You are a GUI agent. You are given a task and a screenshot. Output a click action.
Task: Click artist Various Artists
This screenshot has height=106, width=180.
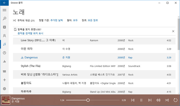point(70,75)
